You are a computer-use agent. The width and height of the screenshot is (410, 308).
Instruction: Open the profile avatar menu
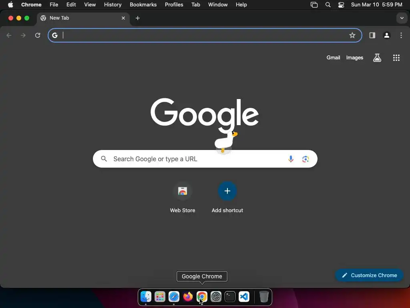[x=387, y=35]
